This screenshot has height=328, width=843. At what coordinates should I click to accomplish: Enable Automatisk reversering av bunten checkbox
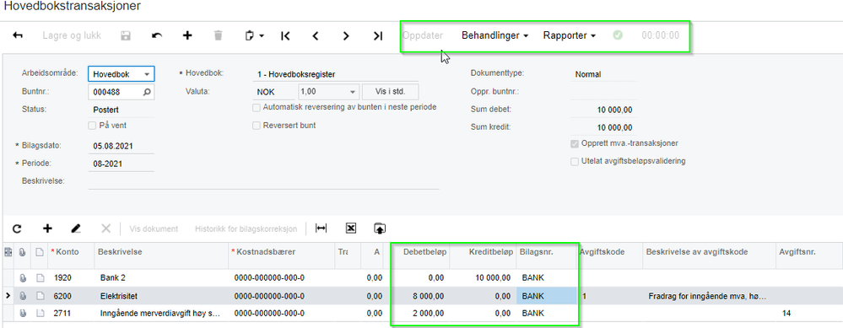click(257, 107)
